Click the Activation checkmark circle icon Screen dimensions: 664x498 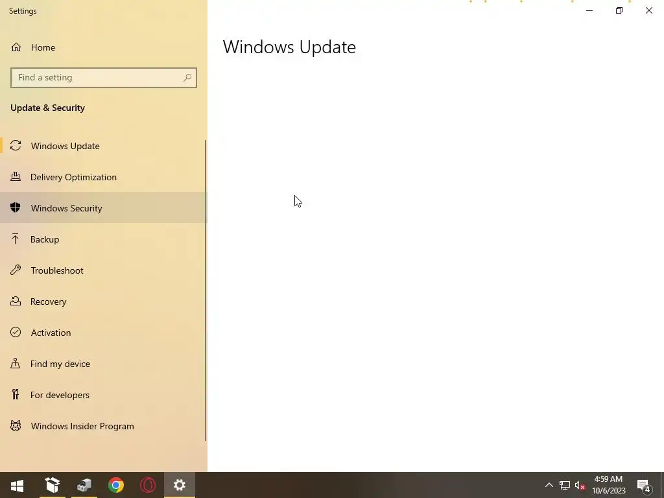(16, 332)
